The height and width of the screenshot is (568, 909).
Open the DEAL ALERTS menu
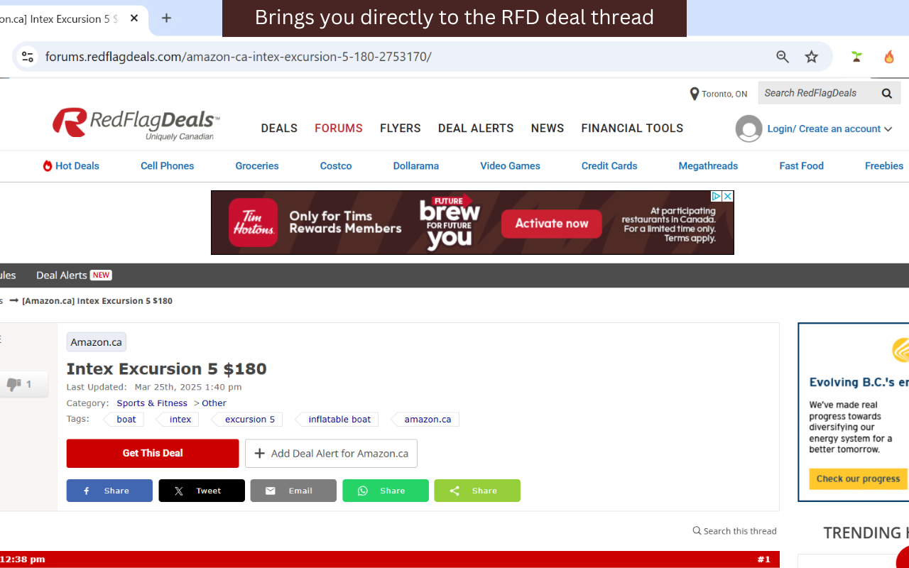tap(476, 129)
